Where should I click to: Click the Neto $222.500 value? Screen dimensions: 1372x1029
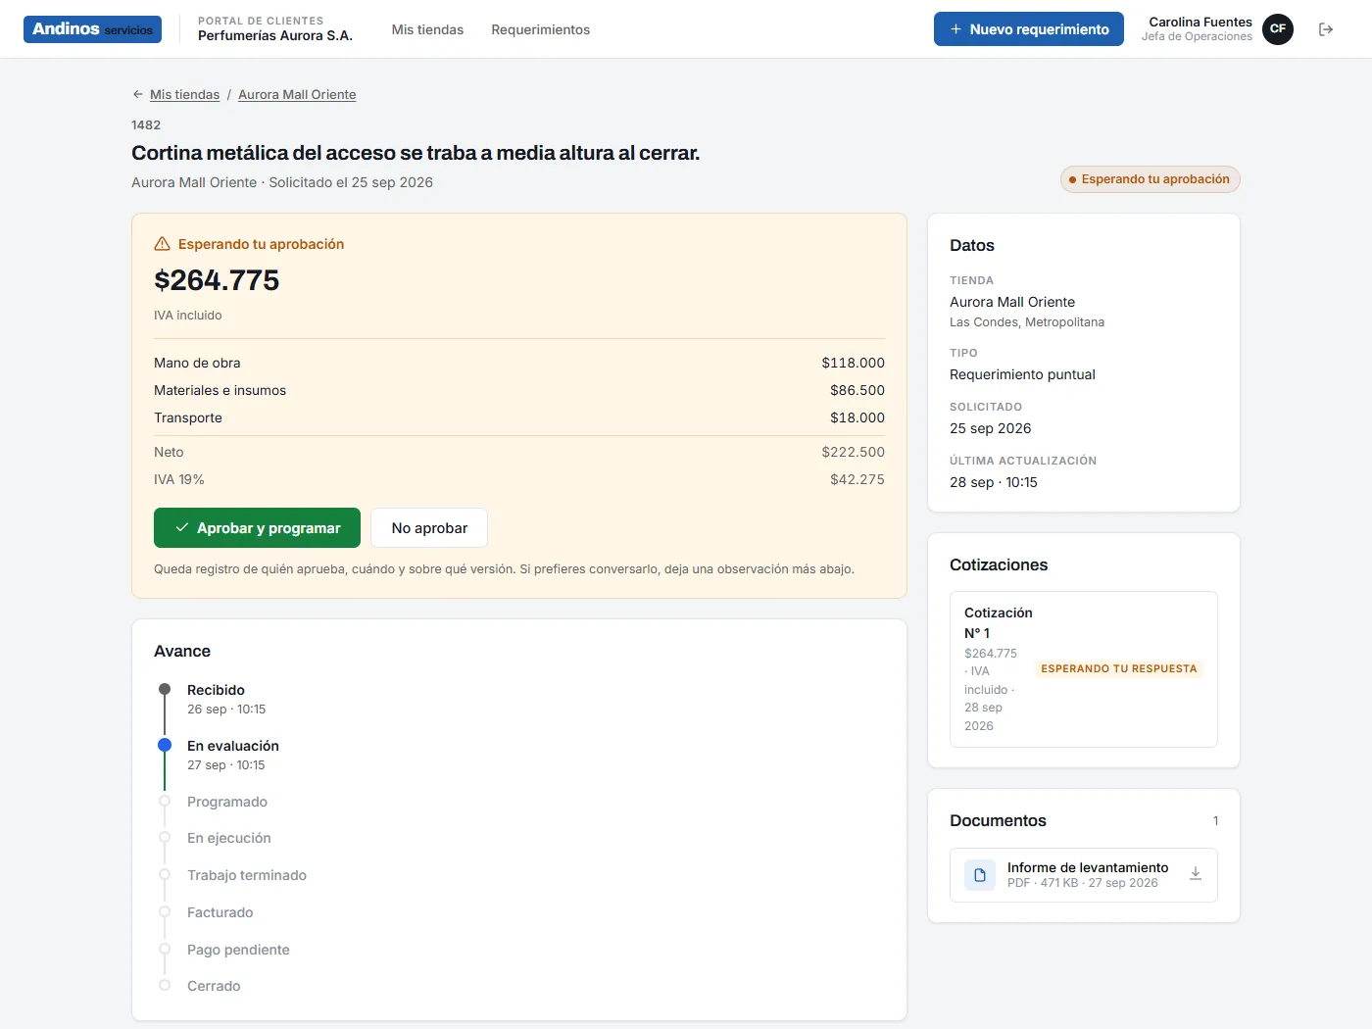pos(853,452)
